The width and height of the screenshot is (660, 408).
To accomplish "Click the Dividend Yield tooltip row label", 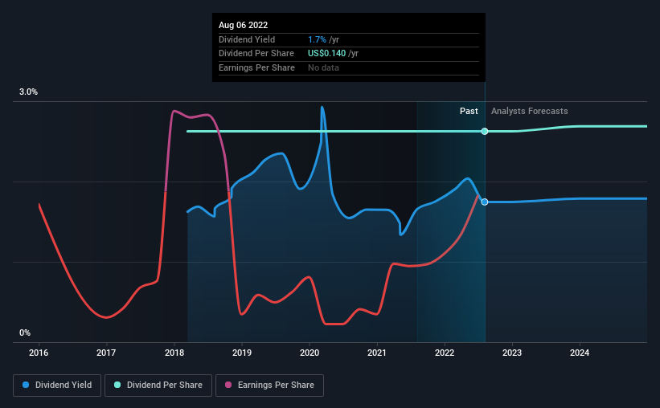I will pos(247,39).
